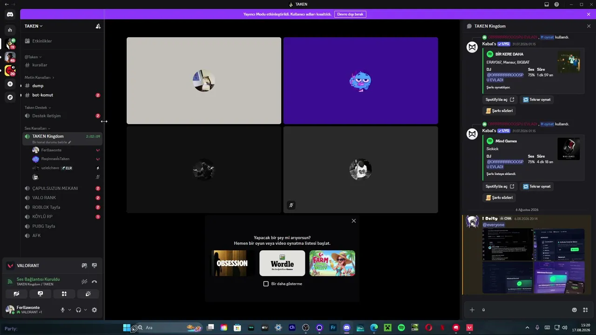Open the bot-komut channel
Image resolution: width=596 pixels, height=335 pixels.
pyautogui.click(x=62, y=95)
